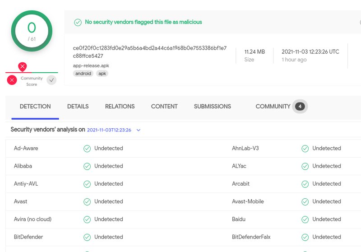Click the Avast vendor name
The height and width of the screenshot is (252, 361).
(x=20, y=201)
